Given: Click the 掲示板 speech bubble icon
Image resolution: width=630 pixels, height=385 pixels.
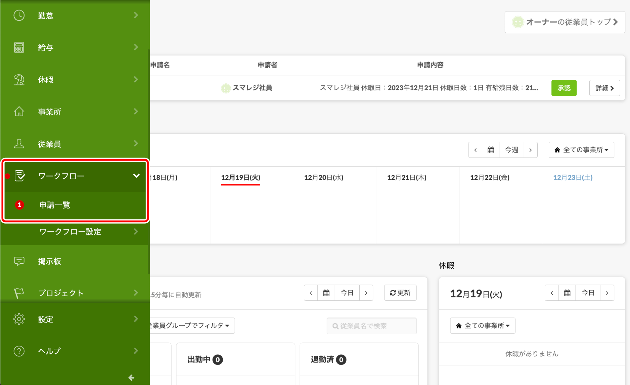Looking at the screenshot, I should pos(19,261).
